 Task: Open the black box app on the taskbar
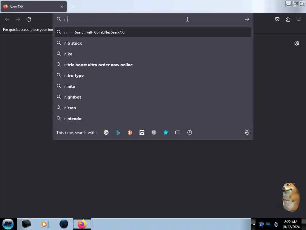pos(26,224)
